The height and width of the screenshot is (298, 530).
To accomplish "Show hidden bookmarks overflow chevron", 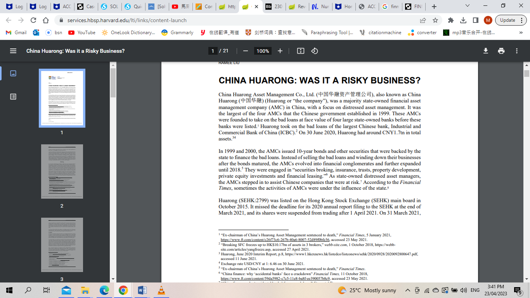I will point(521,33).
